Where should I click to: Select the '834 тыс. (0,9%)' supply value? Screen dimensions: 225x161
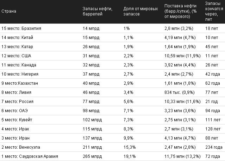179,92
